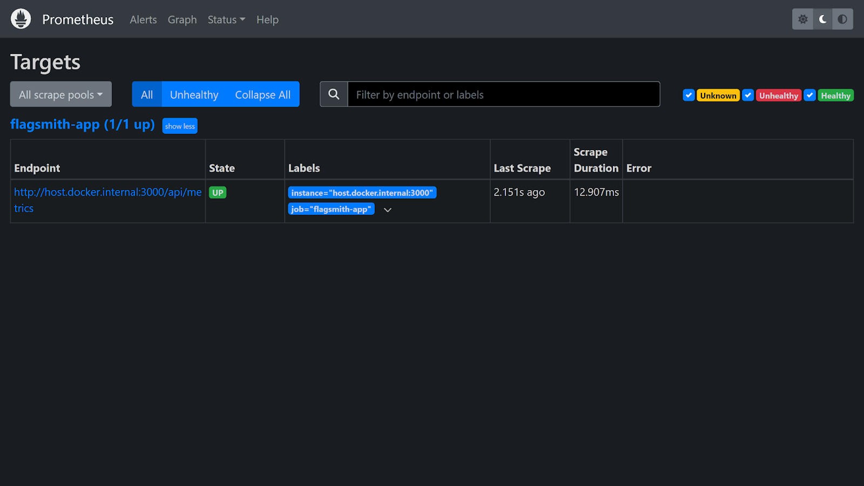864x486 pixels.
Task: Click the green UP state badge
Action: tap(218, 193)
